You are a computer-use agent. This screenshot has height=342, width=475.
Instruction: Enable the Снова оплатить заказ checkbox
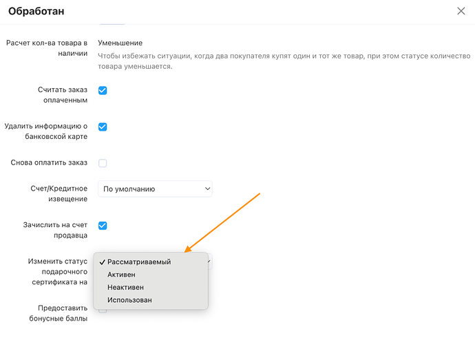103,163
